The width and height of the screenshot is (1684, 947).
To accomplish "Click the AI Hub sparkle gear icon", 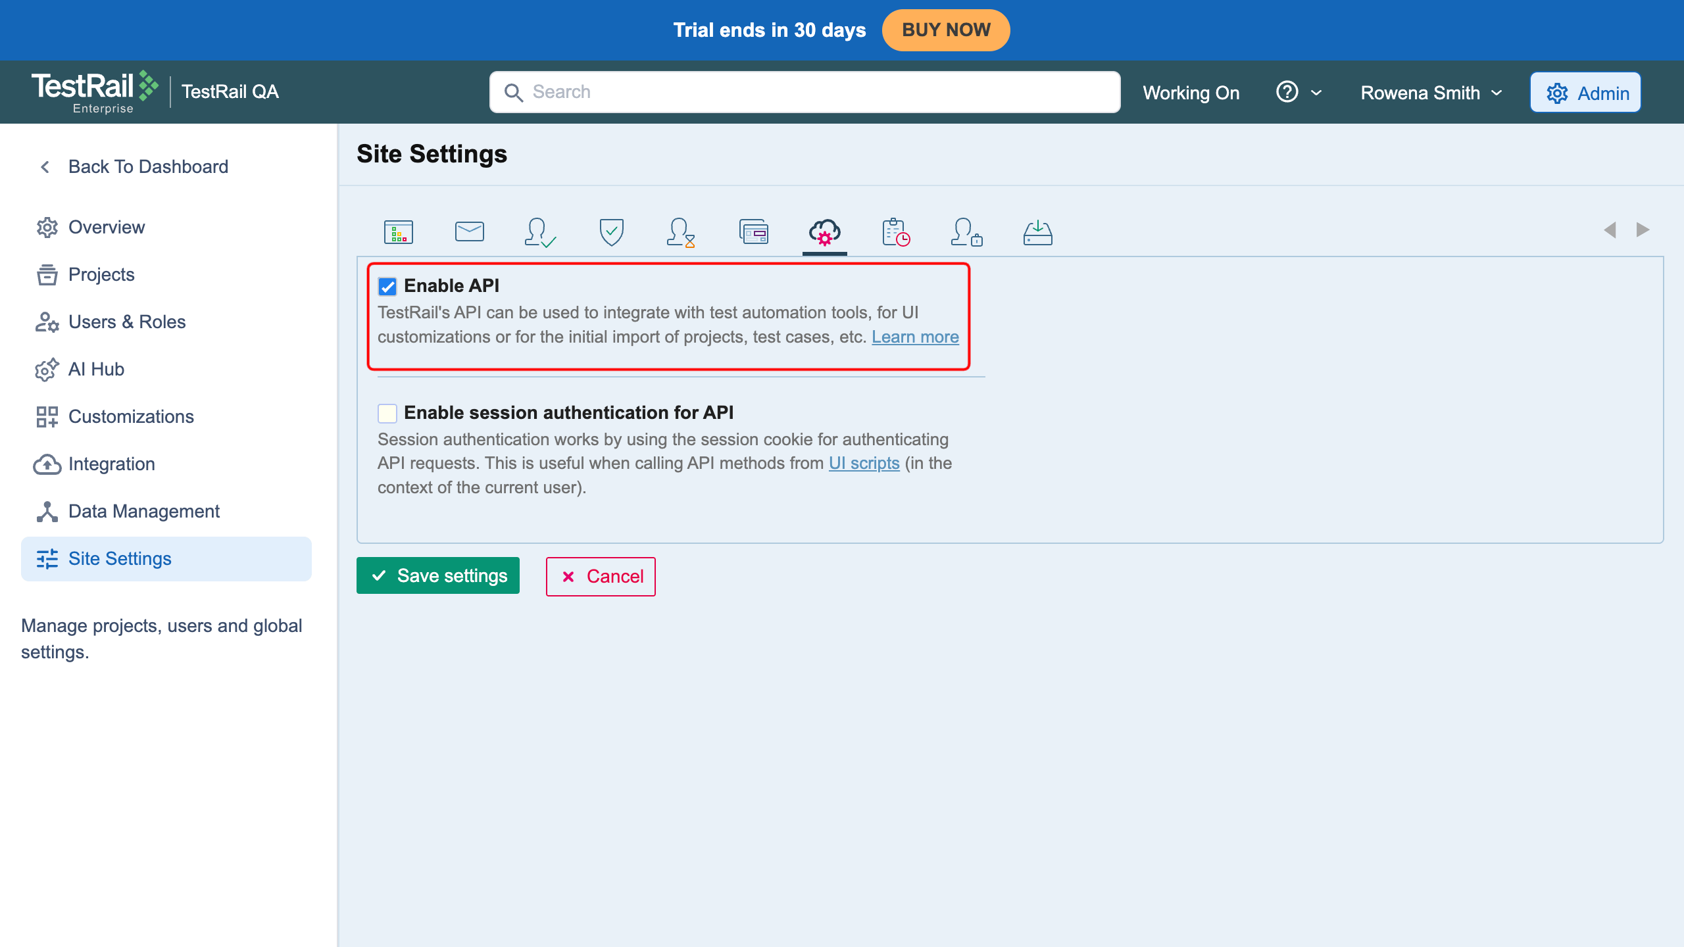I will click(47, 370).
